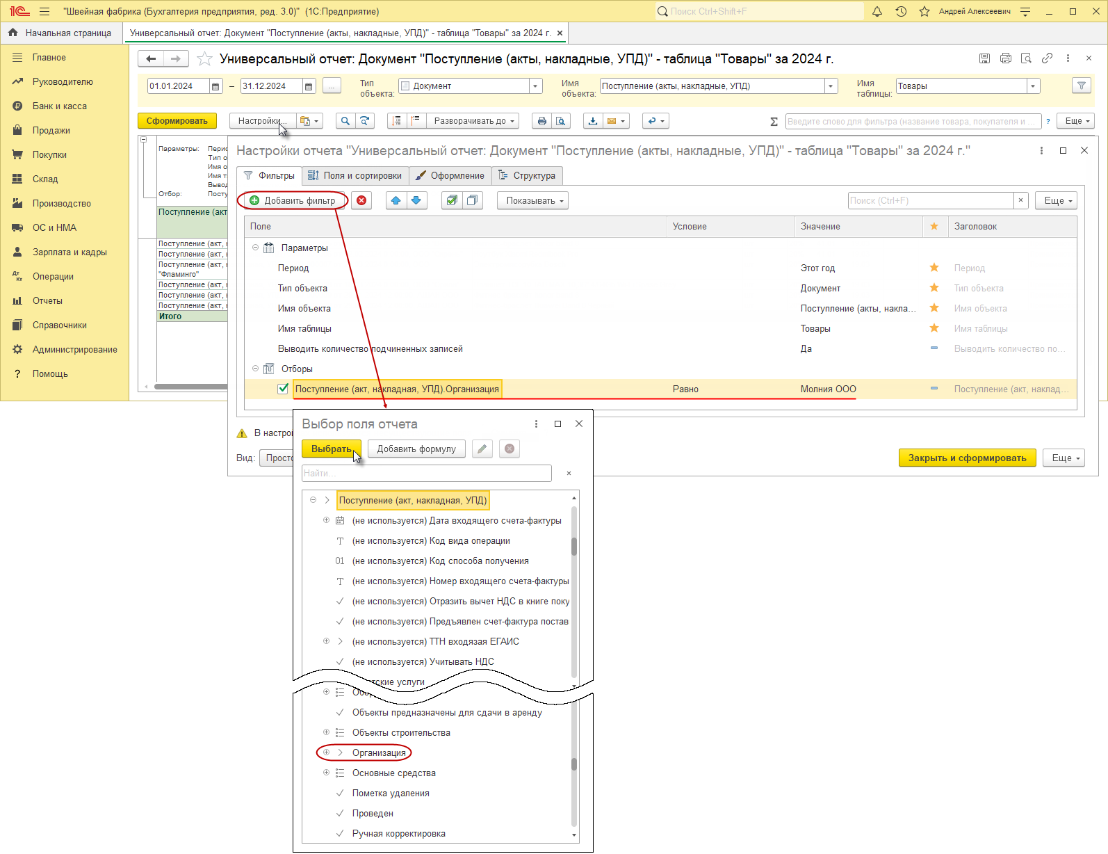The height and width of the screenshot is (854, 1108).
Task: Click Закрыть и сформировать button
Action: click(967, 458)
